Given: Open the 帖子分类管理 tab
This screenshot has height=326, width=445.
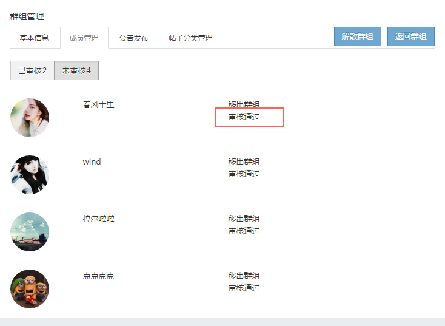Looking at the screenshot, I should [190, 38].
